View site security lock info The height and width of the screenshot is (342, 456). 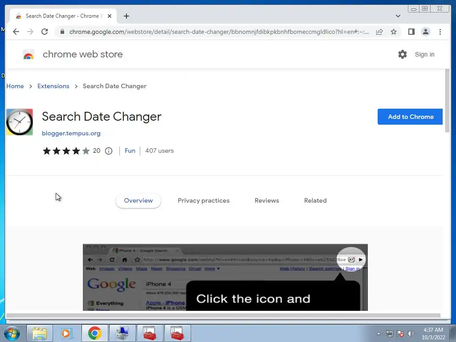[62, 32]
